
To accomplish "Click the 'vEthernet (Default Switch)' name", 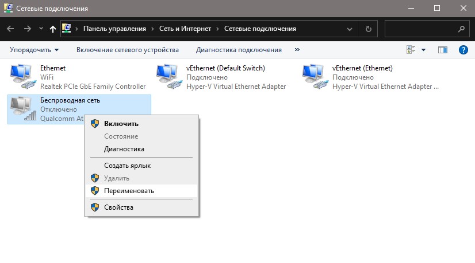I will point(225,68).
